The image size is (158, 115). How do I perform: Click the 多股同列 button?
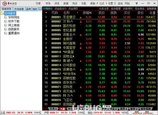tap(127, 9)
